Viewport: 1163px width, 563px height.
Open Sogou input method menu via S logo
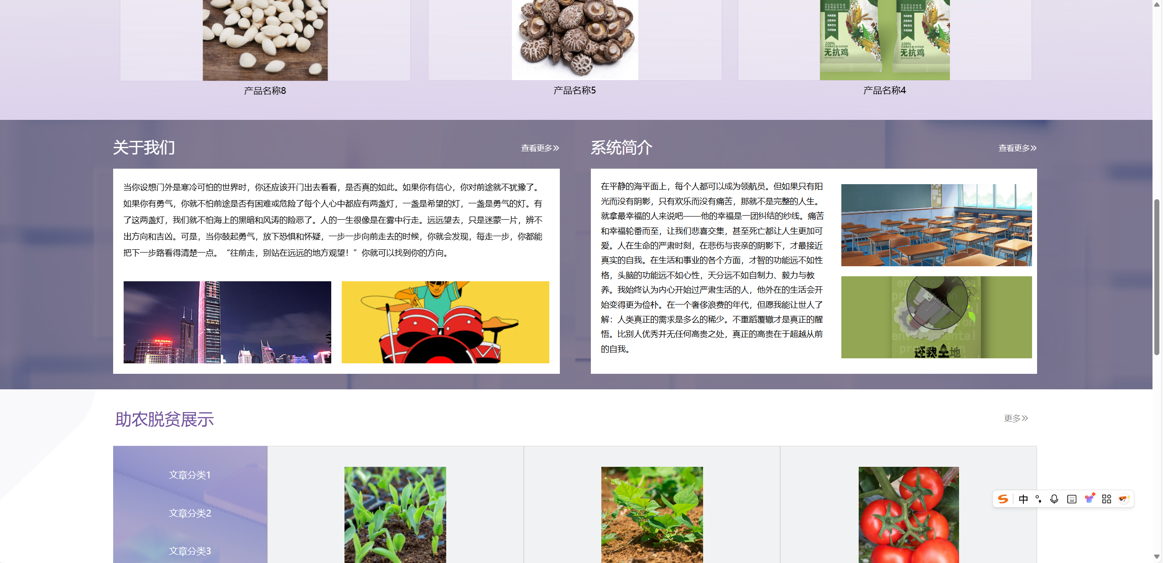click(1002, 498)
